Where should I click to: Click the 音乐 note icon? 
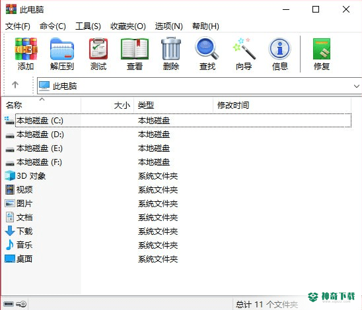(x=10, y=245)
